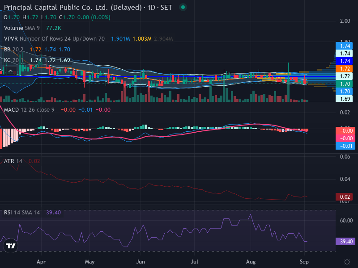Viewport: 358px width, 268px height.
Task: Click the 39.40 RSI value tag on scale
Action: pyautogui.click(x=345, y=242)
